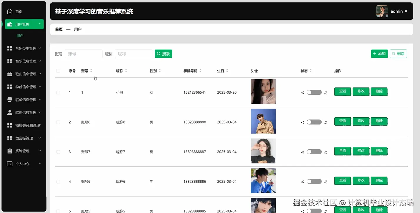Open the 留言板管理 menu item
Screen dimensions: 420x213
pos(24,138)
